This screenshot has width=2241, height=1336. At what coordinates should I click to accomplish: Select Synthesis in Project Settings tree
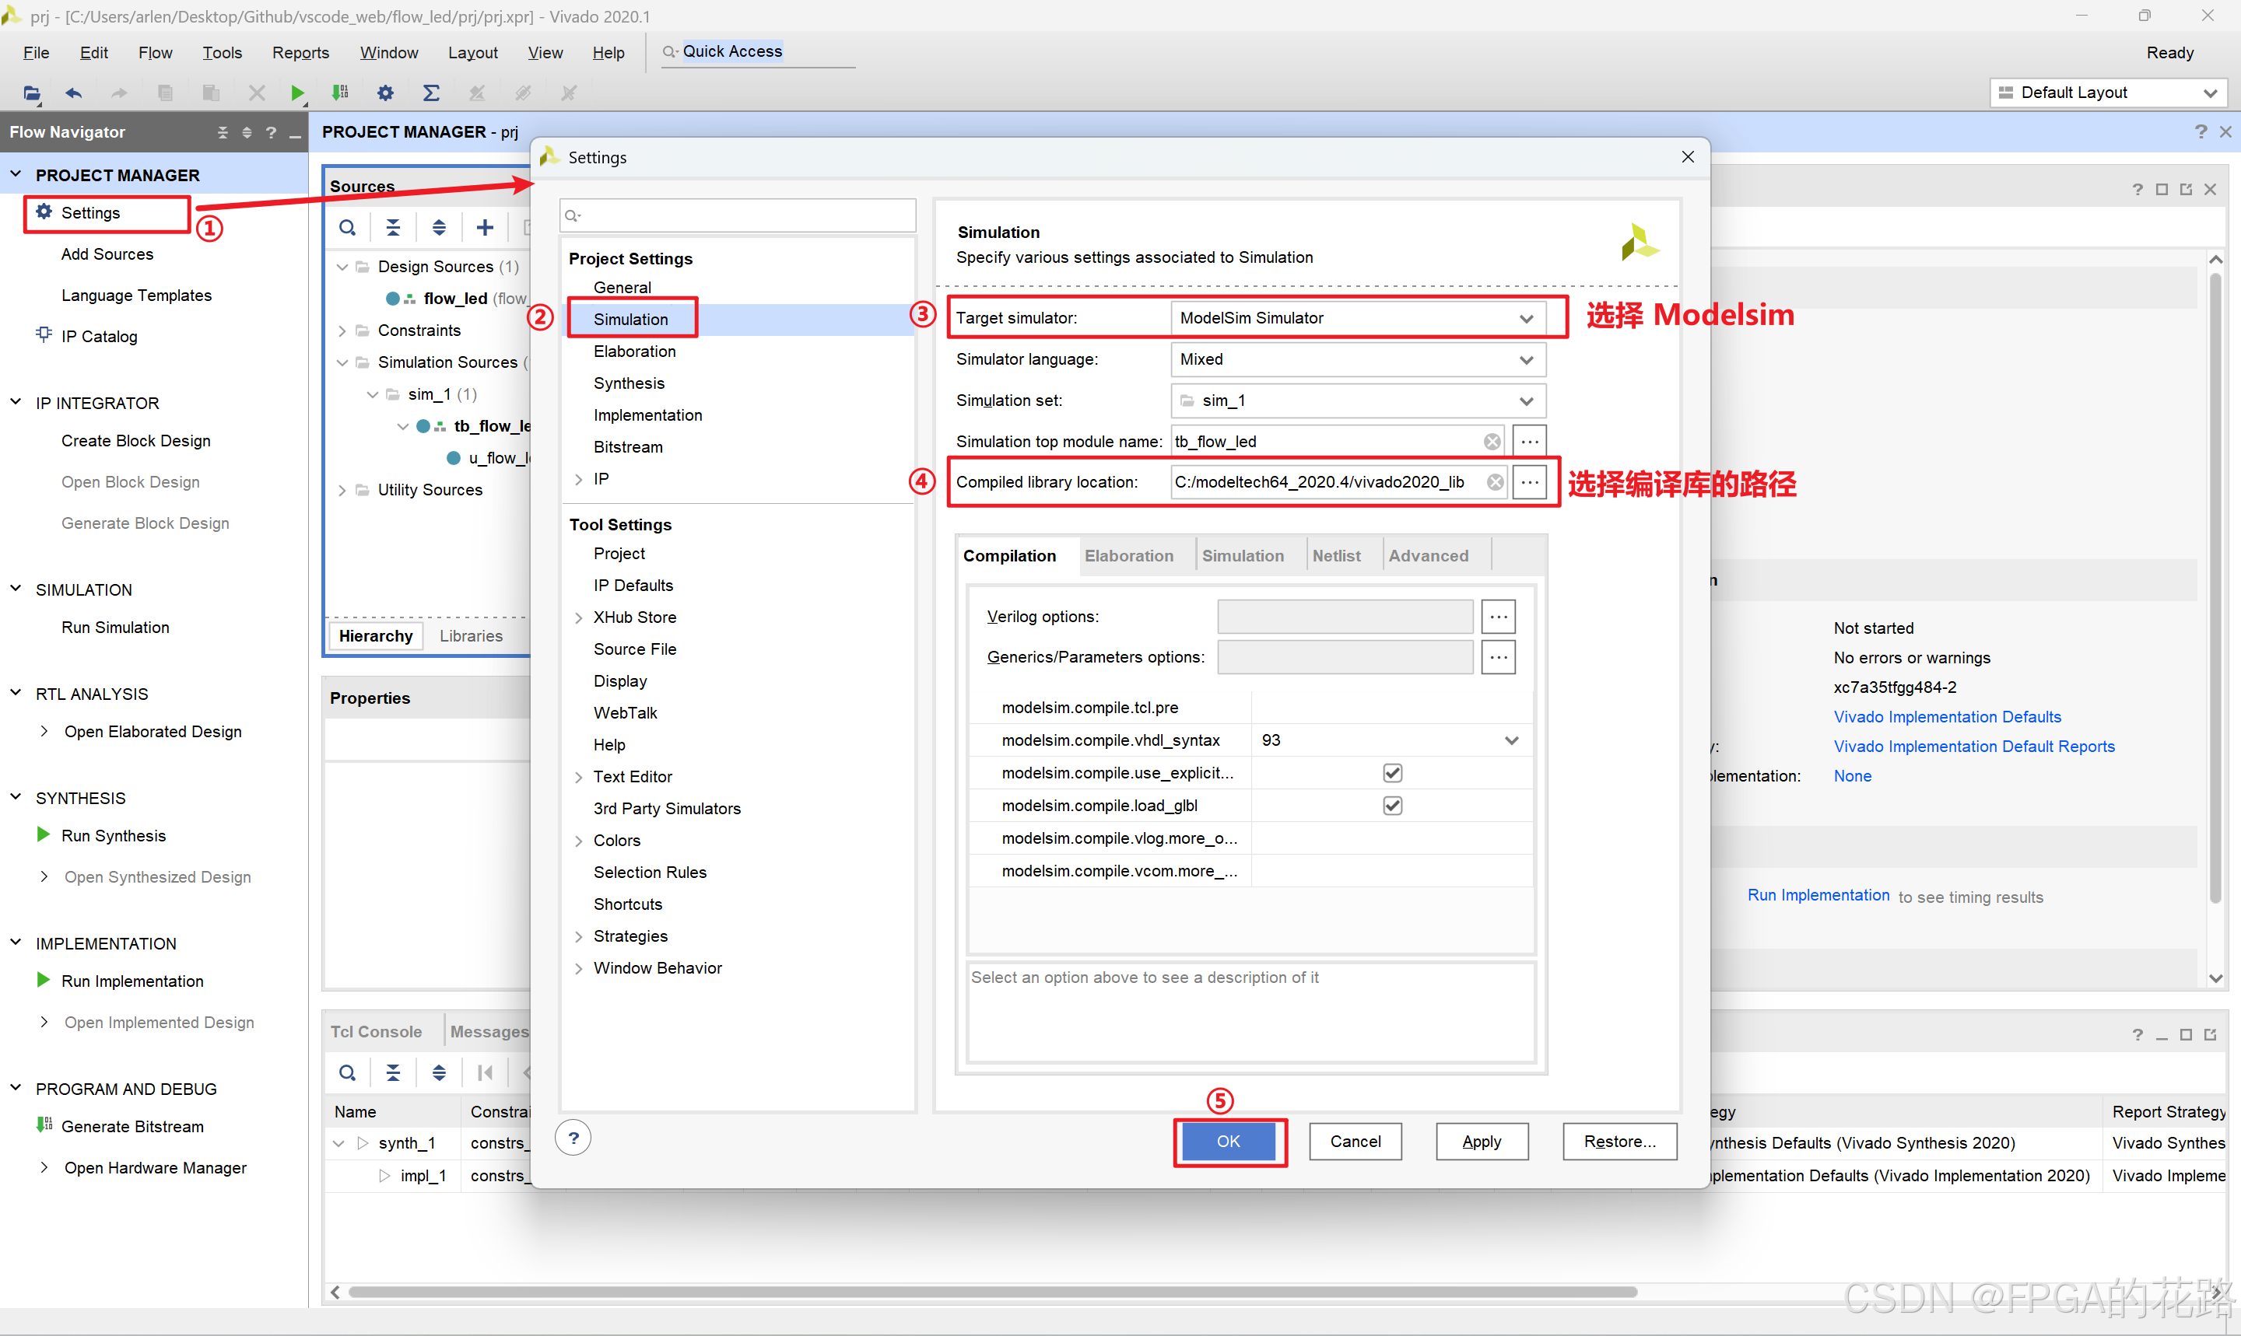point(629,383)
